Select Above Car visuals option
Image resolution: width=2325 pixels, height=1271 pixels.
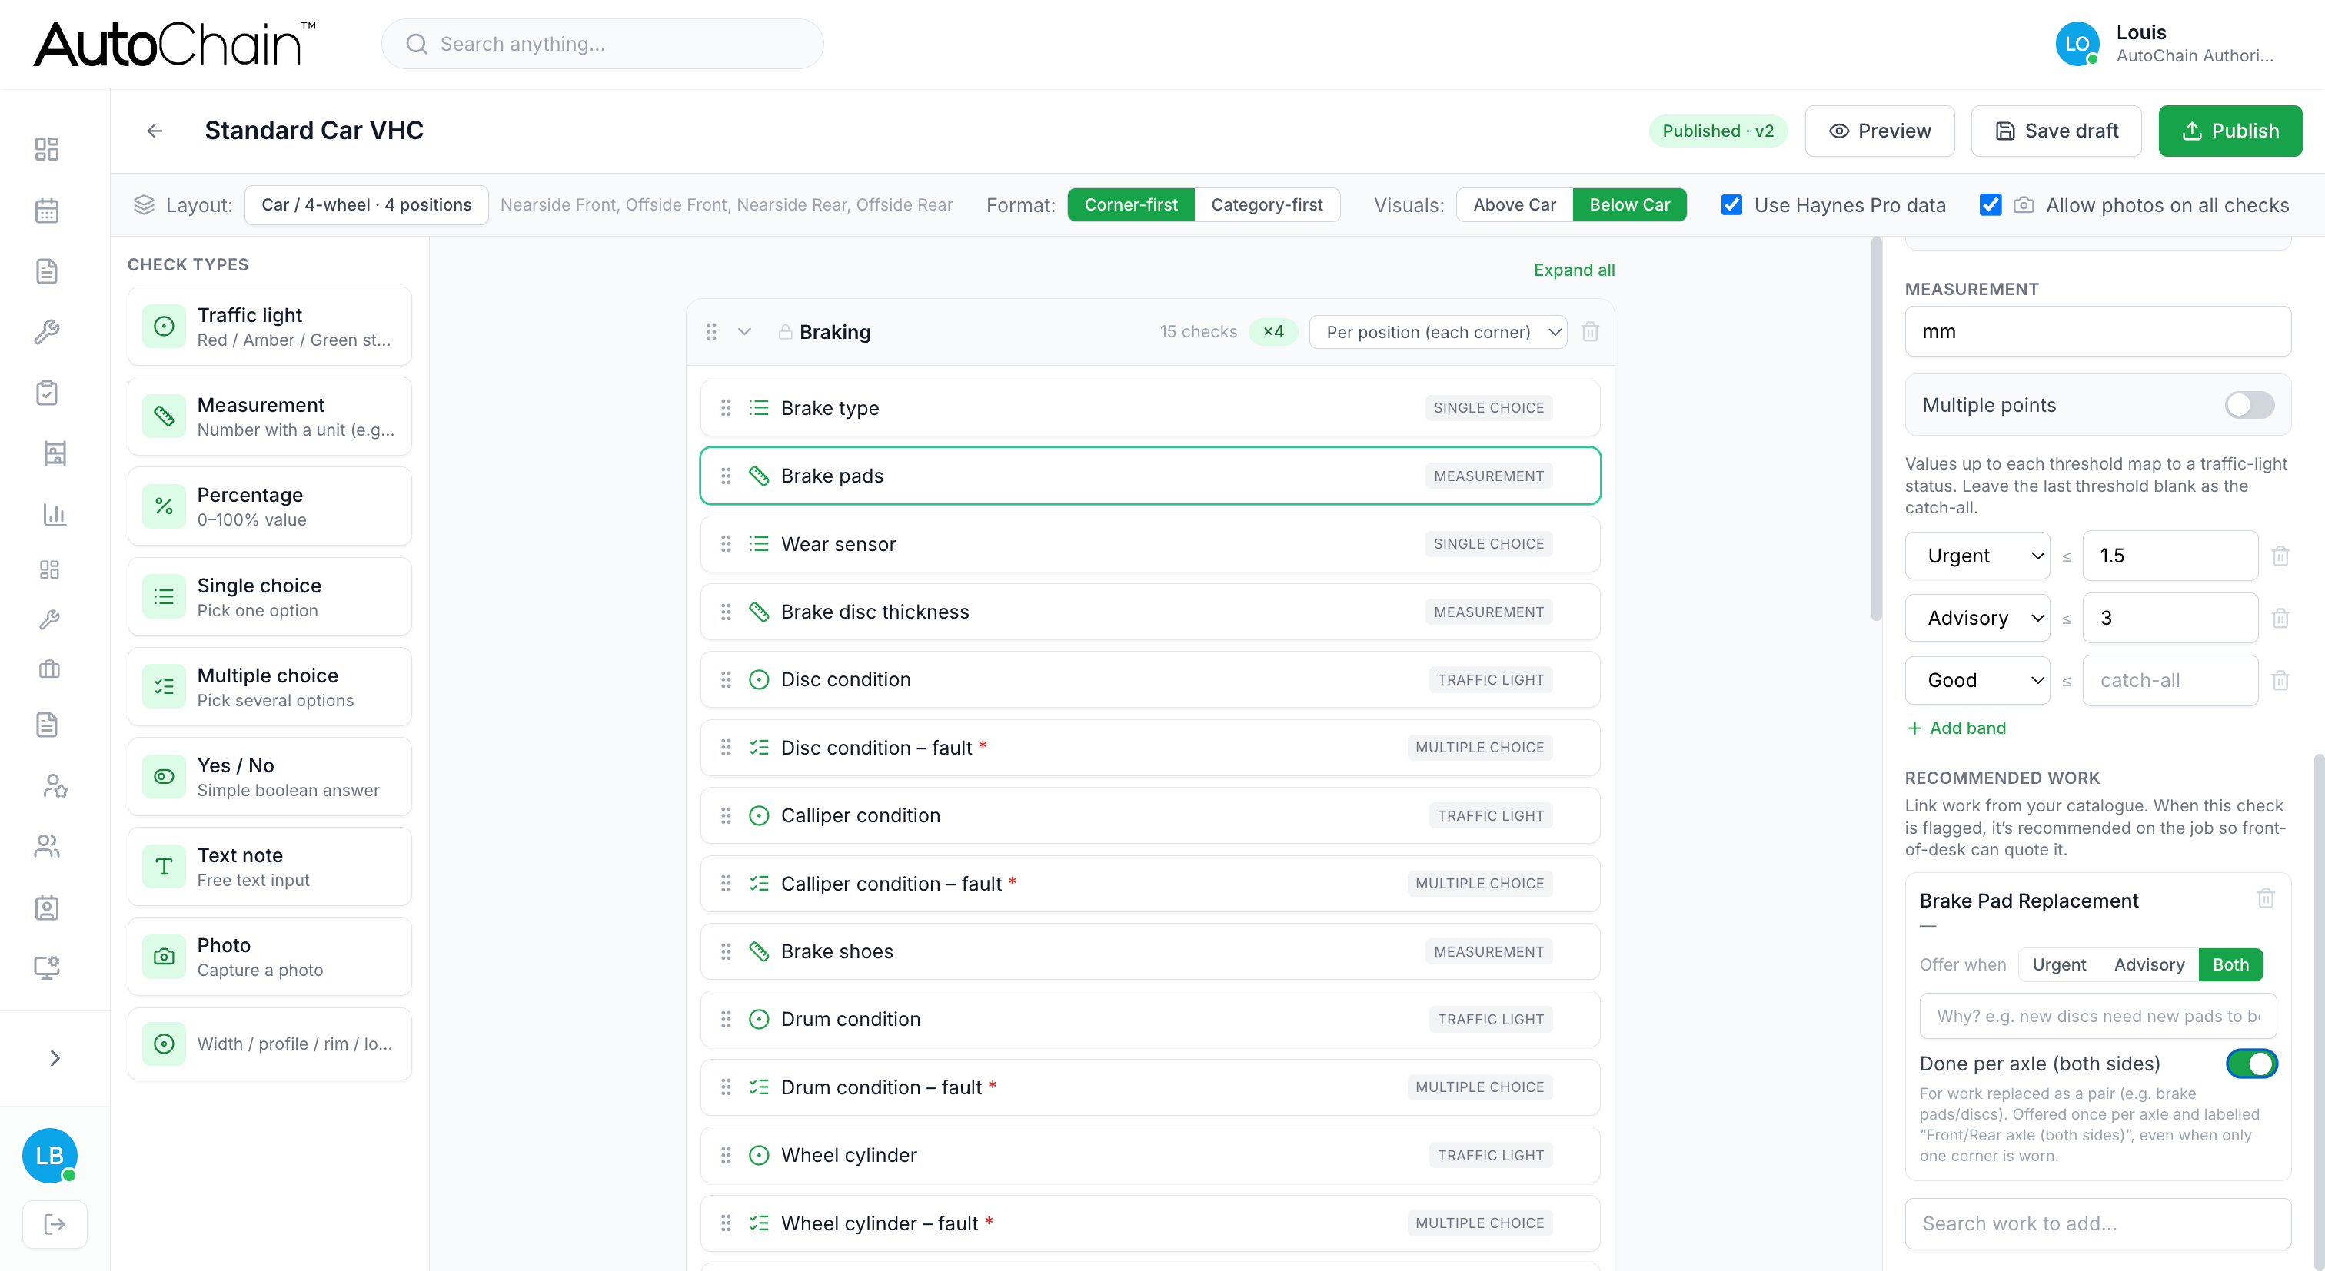pyautogui.click(x=1514, y=204)
